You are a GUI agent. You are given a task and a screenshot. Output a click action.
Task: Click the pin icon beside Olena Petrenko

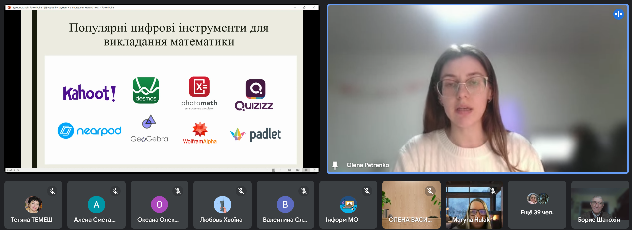tap(335, 165)
